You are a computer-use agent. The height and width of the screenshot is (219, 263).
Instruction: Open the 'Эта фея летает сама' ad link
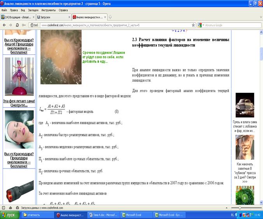[19, 103]
